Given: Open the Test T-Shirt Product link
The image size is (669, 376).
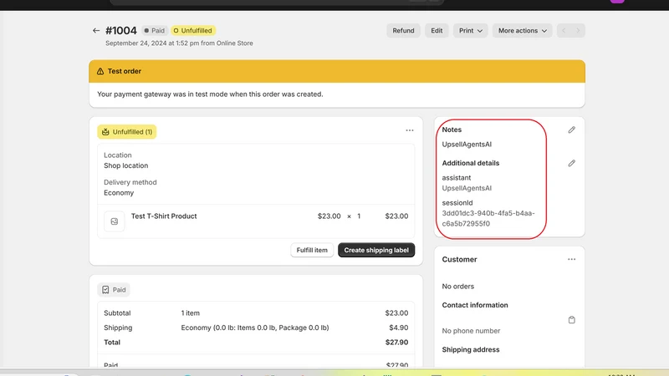Looking at the screenshot, I should coord(164,216).
